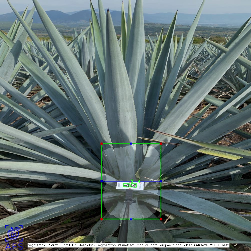Click the blue point at the diameter line's left end
251x251 pixels.
101,181
